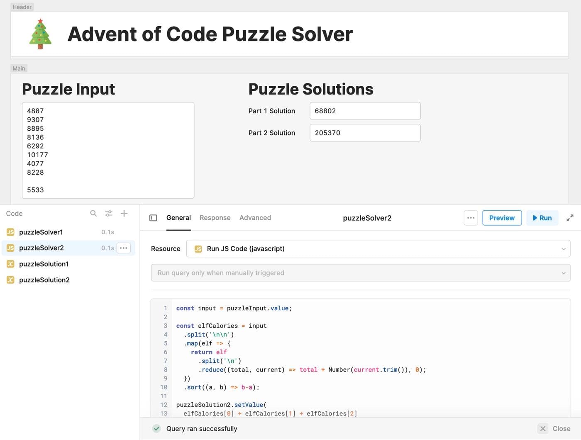Open the query trigger mode dropdown

[x=360, y=272]
